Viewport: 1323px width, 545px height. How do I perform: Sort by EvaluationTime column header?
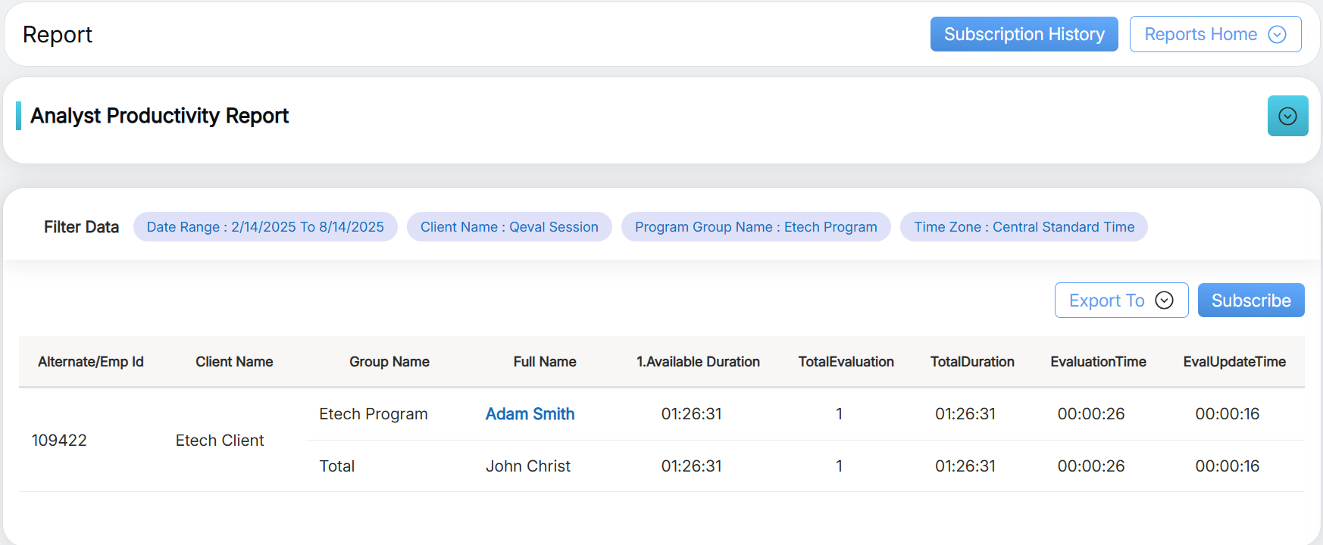[x=1098, y=362]
